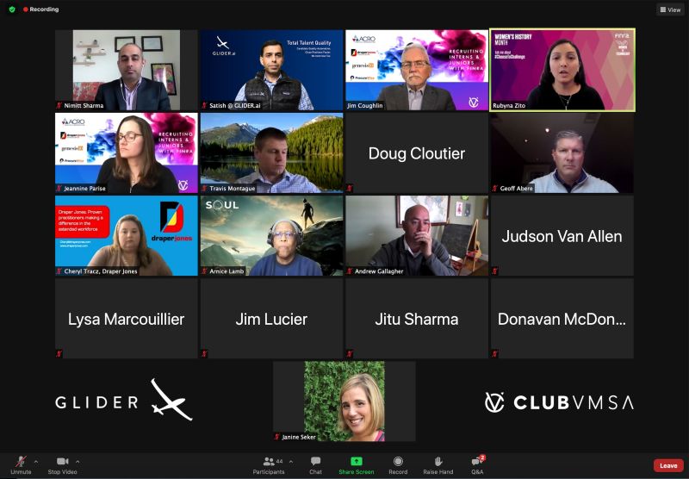Viewport: 689px width, 479px height.
Task: Select the Donavan McDon... tile
Action: pos(562,319)
